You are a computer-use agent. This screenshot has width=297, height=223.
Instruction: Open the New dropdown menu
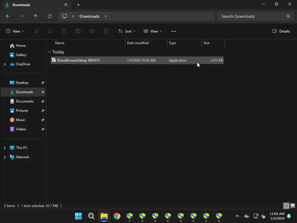[15, 31]
